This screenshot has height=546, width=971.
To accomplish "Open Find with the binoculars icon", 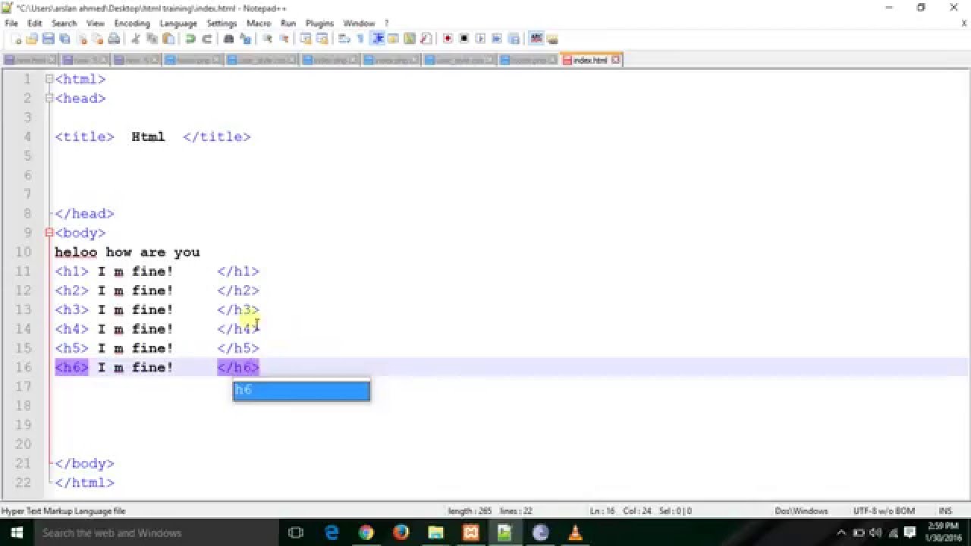I will coord(228,39).
